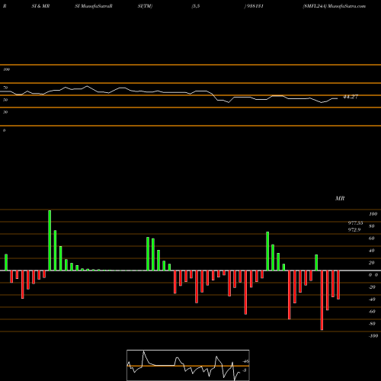Image resolution: width=381 pixels, height=381 pixels.
Task: Click the 50 label on the RSI axis
Action: coord(5,100)
